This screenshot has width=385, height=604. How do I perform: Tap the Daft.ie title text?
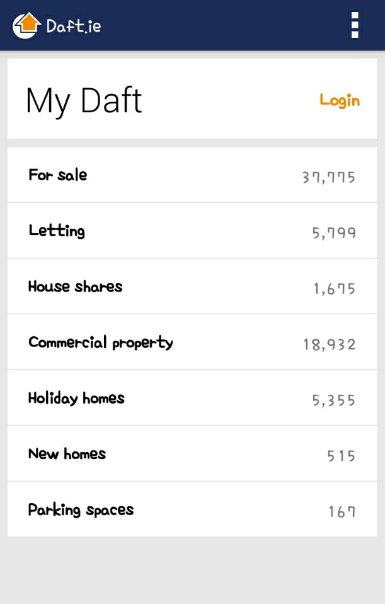click(x=74, y=26)
